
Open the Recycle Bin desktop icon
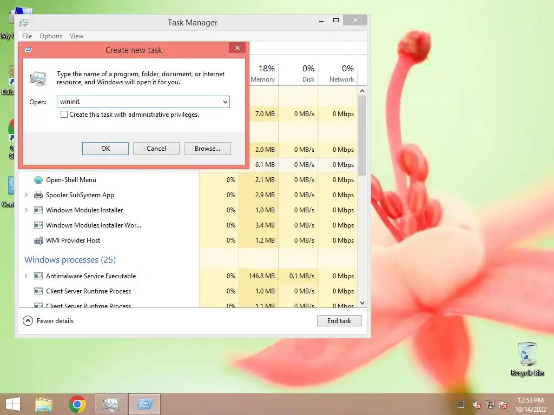pyautogui.click(x=527, y=359)
